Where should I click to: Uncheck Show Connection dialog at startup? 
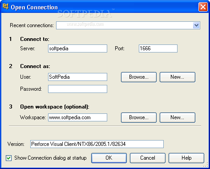pyautogui.click(x=8, y=158)
